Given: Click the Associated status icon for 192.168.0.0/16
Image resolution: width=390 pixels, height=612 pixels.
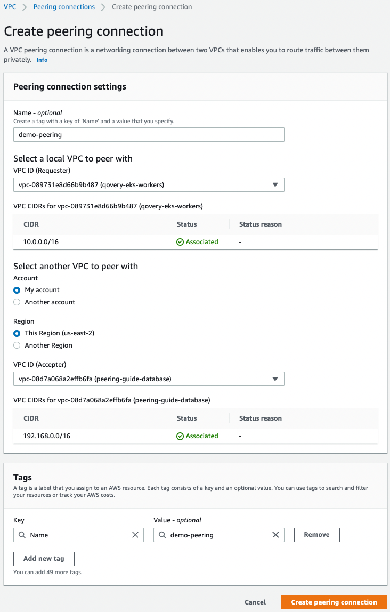Looking at the screenshot, I should 181,436.
